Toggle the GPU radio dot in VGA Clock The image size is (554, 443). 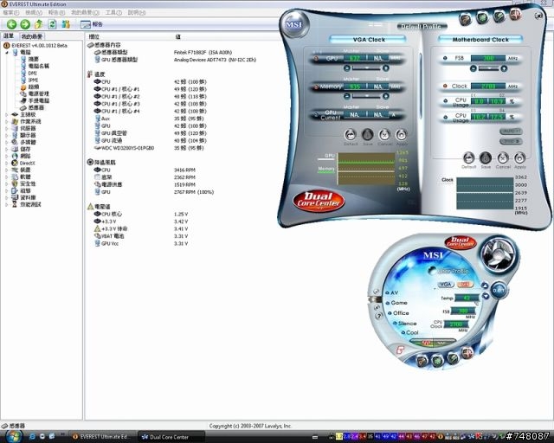[316, 58]
